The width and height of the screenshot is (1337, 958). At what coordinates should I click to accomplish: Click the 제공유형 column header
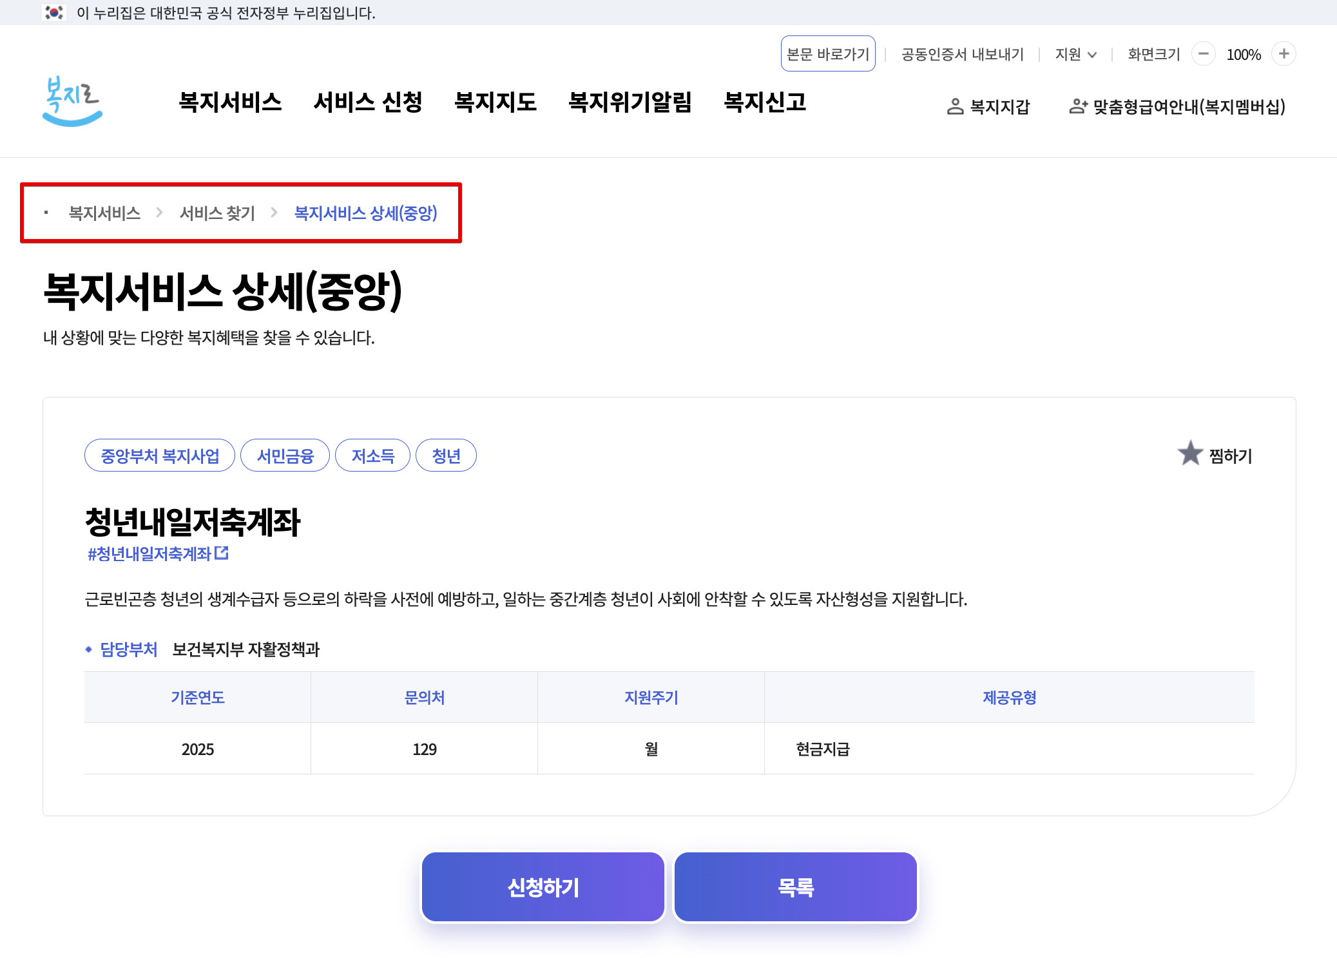1010,698
